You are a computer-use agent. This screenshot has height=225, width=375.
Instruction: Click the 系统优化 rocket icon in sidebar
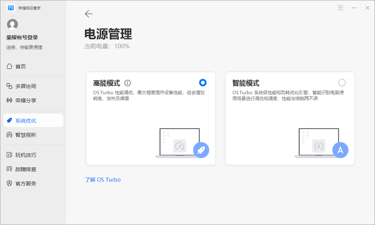(x=9, y=120)
